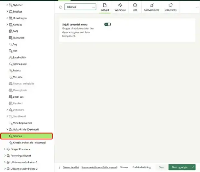Click the EasyPublish icon in tree

[x=11, y=58]
